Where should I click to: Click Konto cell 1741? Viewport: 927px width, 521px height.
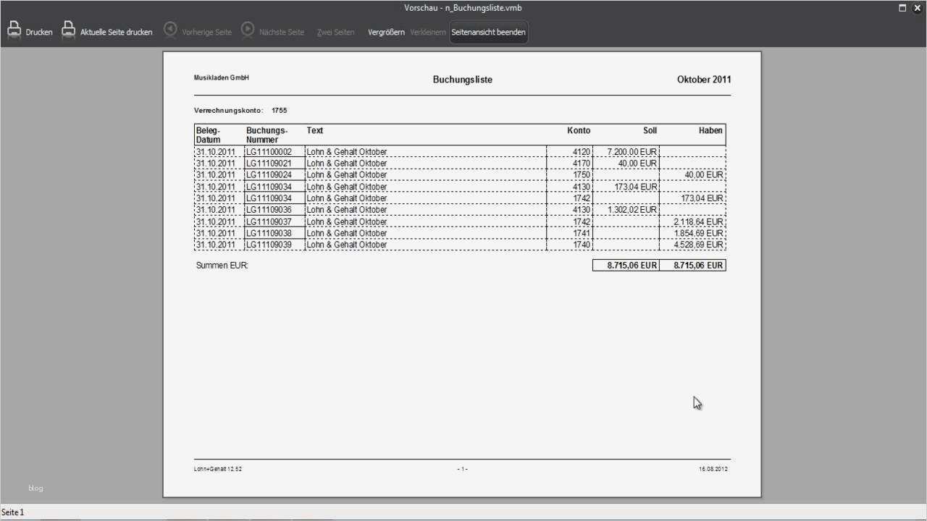[x=582, y=234]
